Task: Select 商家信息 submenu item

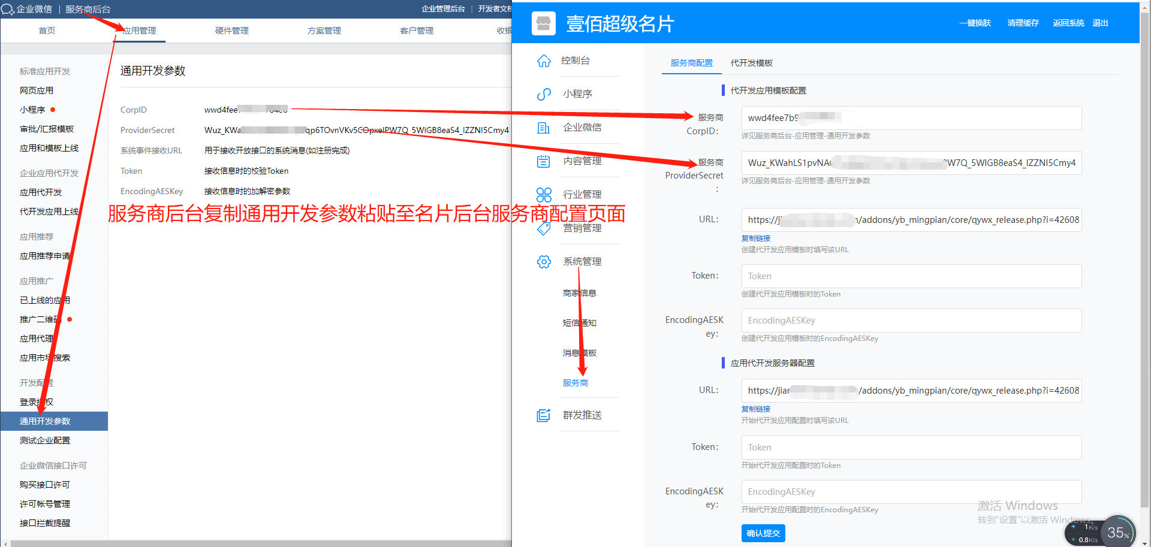Action: tap(579, 293)
